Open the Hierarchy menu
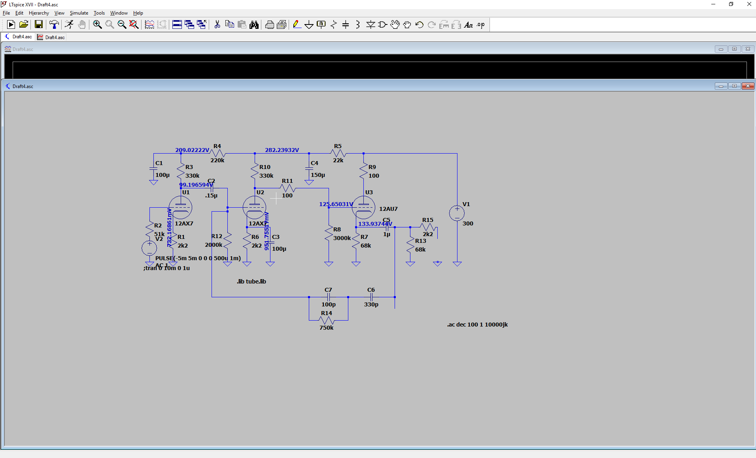This screenshot has width=756, height=458. (x=39, y=13)
